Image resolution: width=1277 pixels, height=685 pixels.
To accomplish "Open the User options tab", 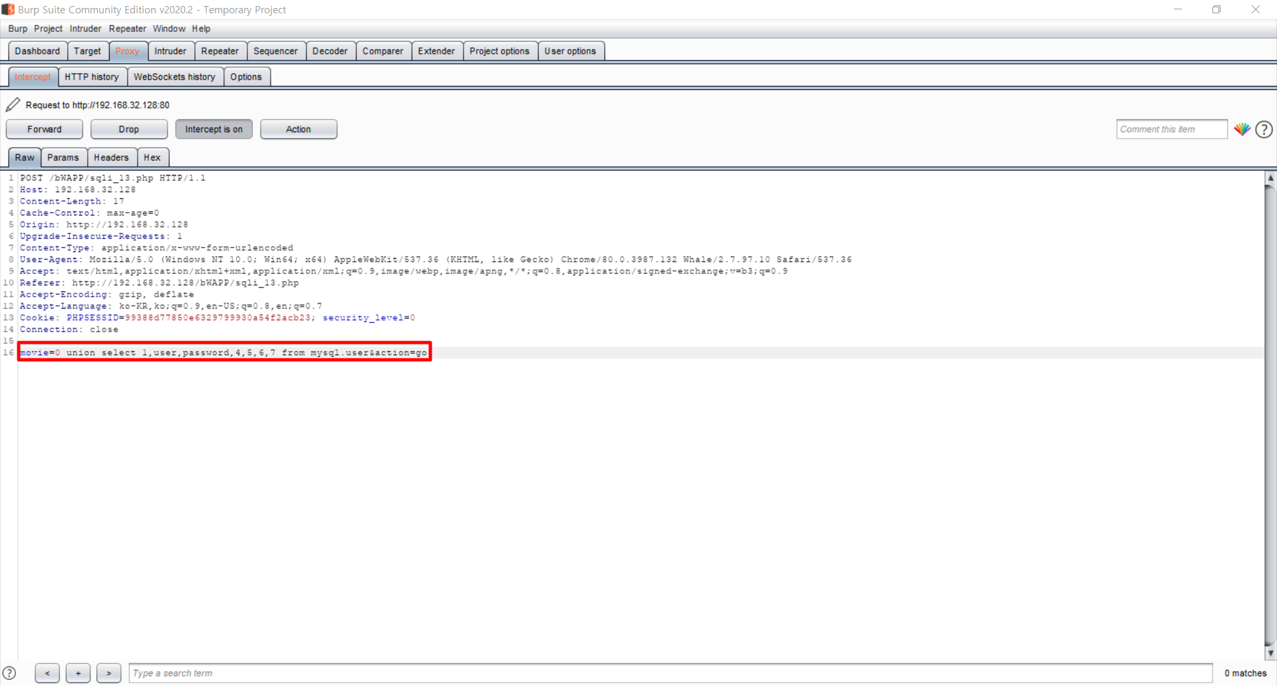I will coord(571,51).
